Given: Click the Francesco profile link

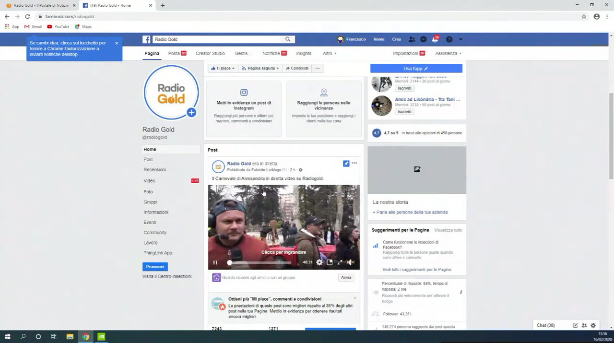Looking at the screenshot, I should coord(352,39).
